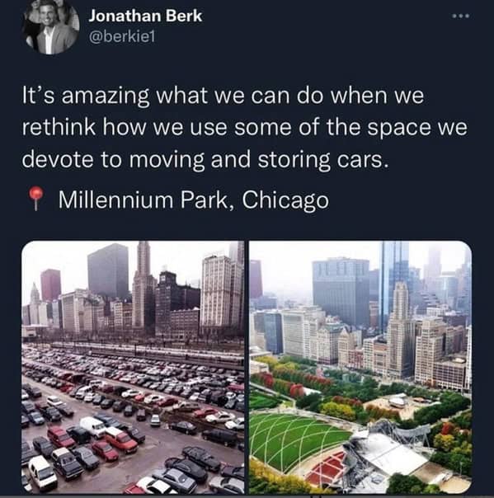Click the tweet line starting "It's amazing"
Viewport: 494px width, 498px height.
(x=223, y=96)
